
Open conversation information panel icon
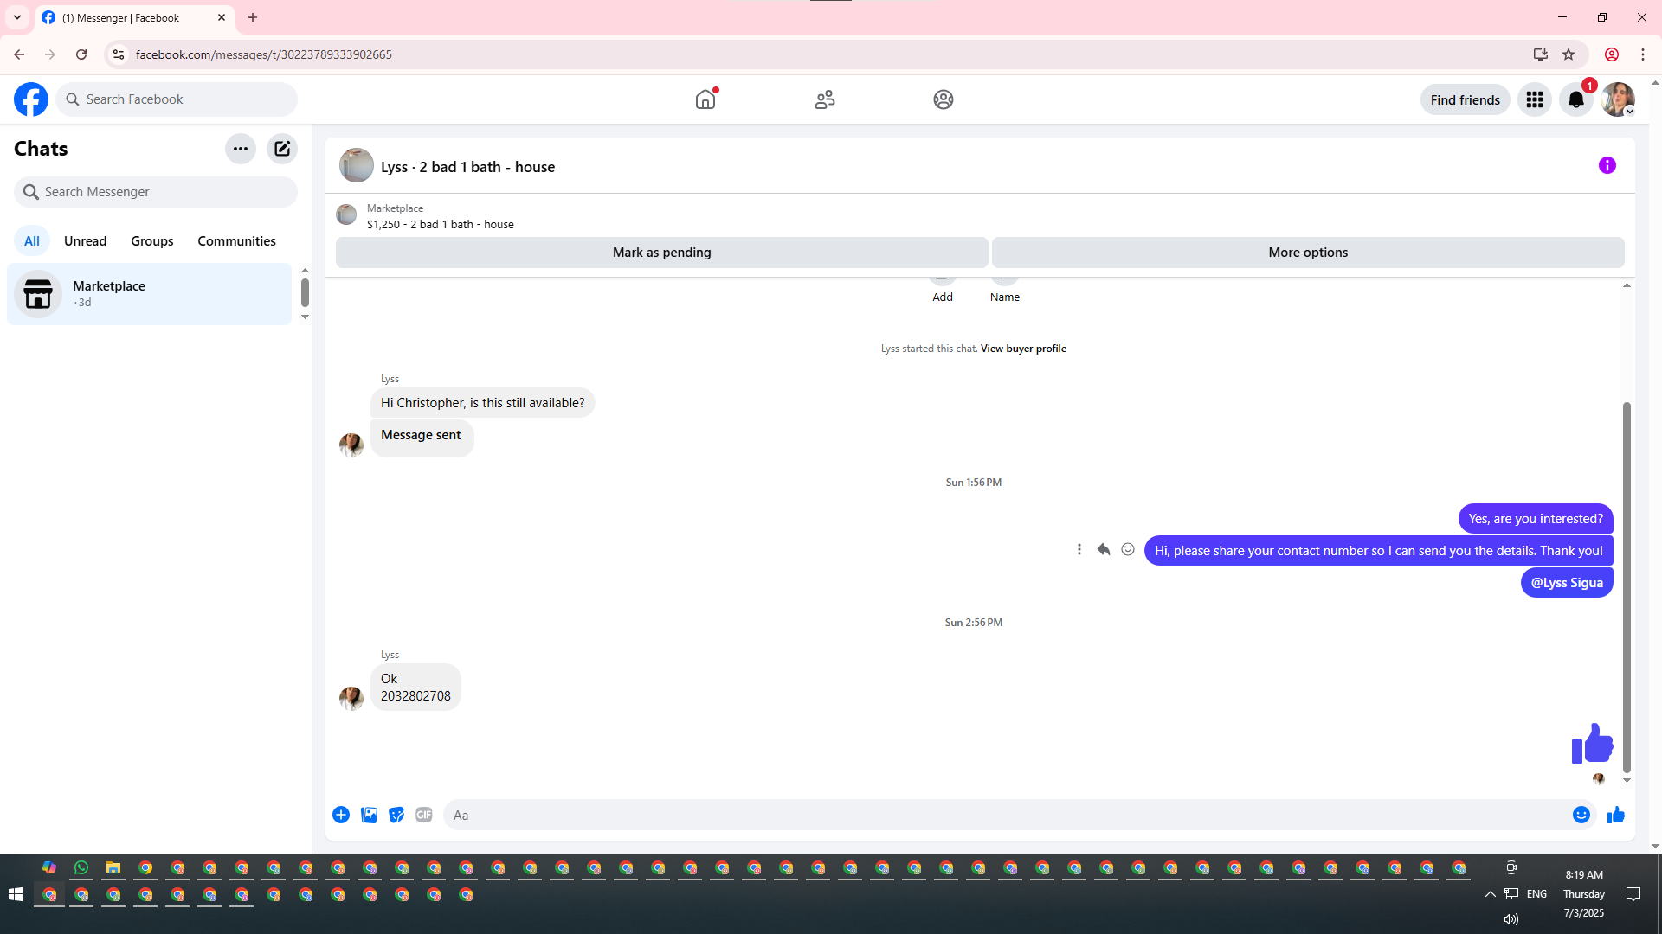(x=1607, y=165)
